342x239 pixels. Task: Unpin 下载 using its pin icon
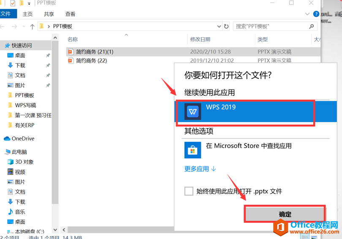click(48, 65)
